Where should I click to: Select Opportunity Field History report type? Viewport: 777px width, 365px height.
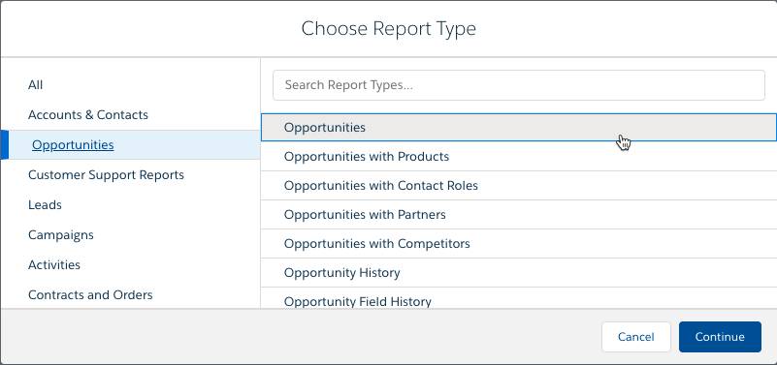coord(518,299)
